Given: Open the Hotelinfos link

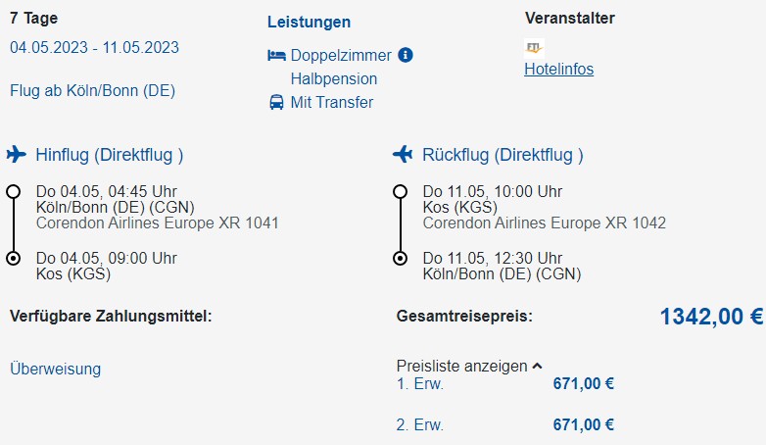Looking at the screenshot, I should point(558,69).
